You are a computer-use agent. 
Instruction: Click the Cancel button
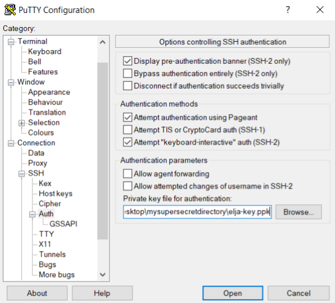[298, 293]
